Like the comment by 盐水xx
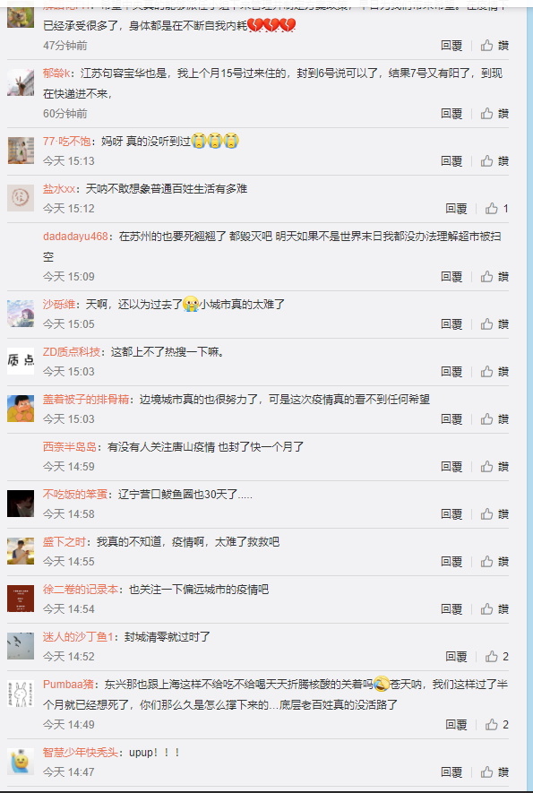 pos(496,209)
